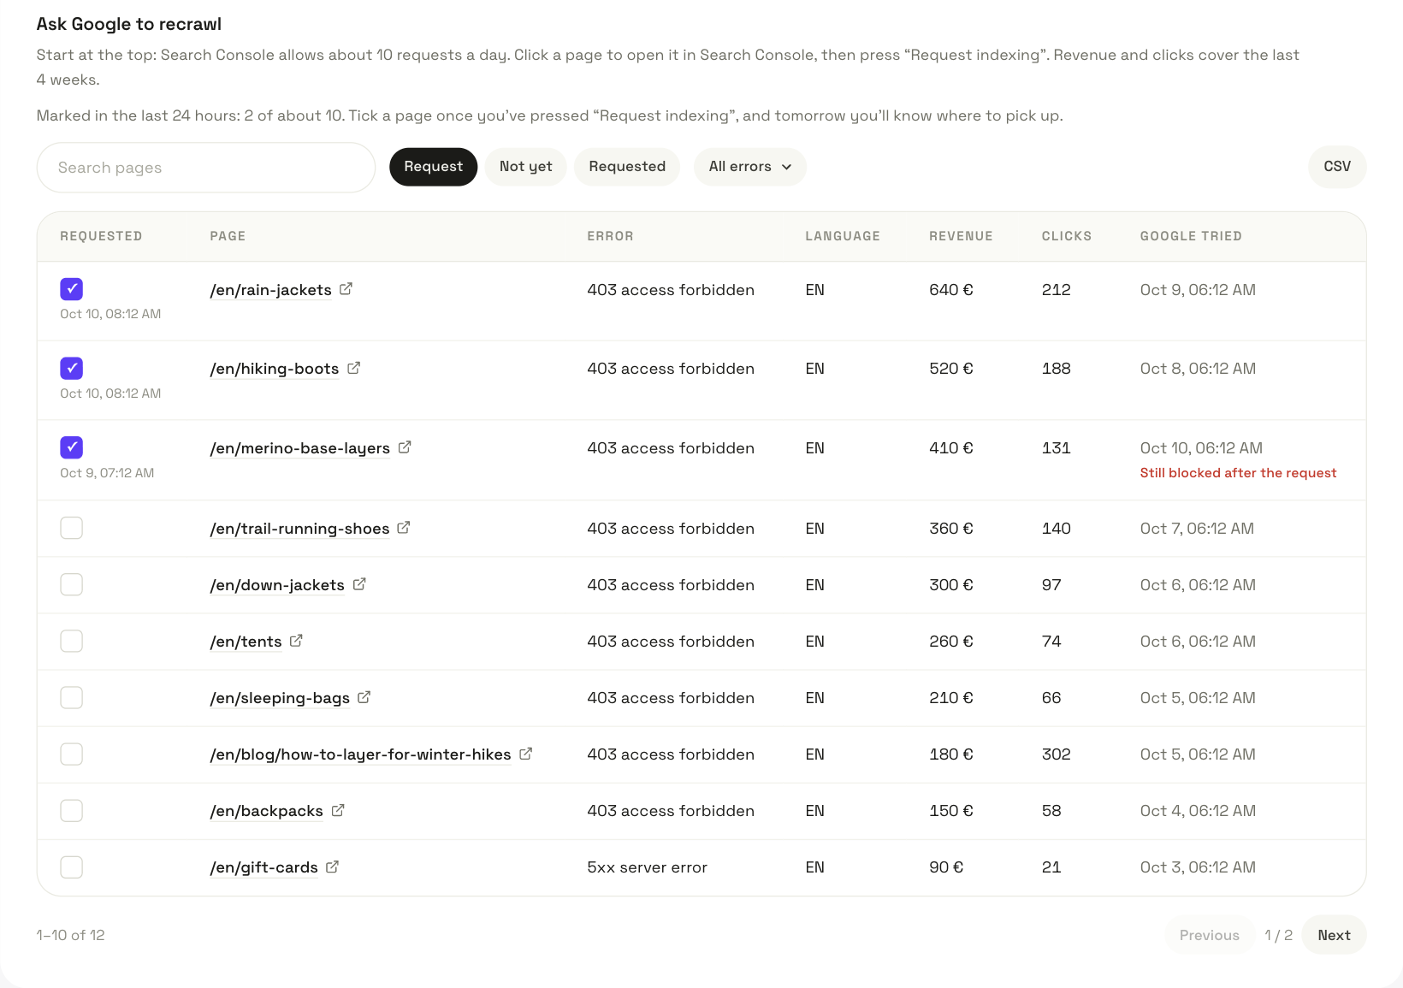Open external link icon for /en/trail-running-shoes
The image size is (1403, 988).
[404, 528]
